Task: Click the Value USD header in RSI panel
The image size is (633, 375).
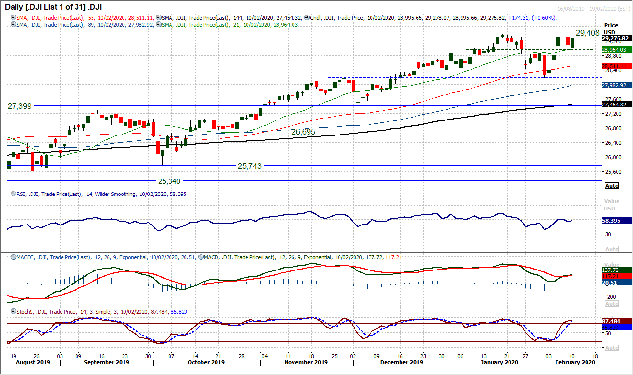Action: pos(611,206)
